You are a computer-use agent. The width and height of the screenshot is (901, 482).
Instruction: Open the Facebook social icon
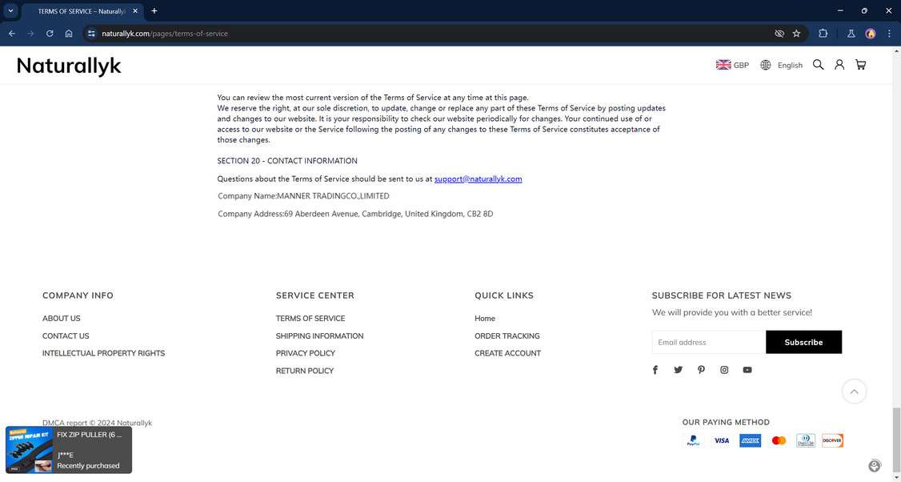click(655, 370)
